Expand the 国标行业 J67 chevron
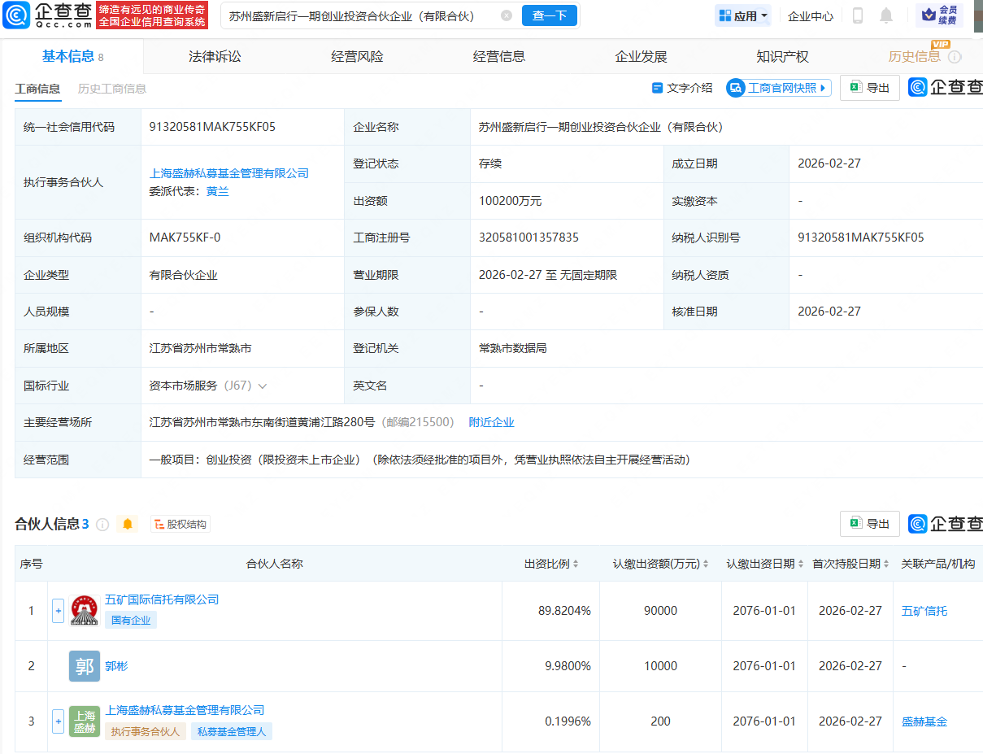Screen dimensions: 983x754 [x=263, y=386]
